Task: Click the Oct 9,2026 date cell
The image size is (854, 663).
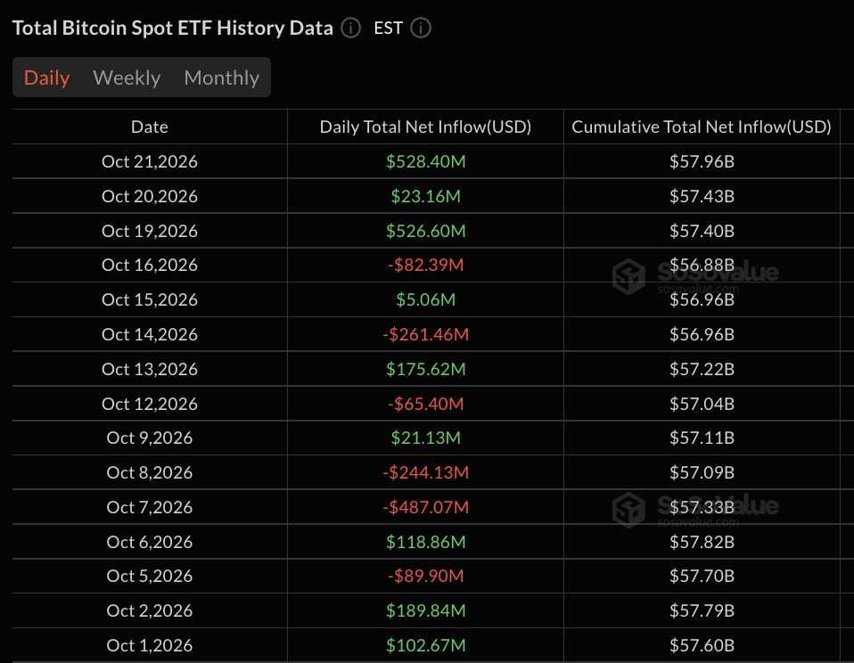Action: pyautogui.click(x=150, y=438)
